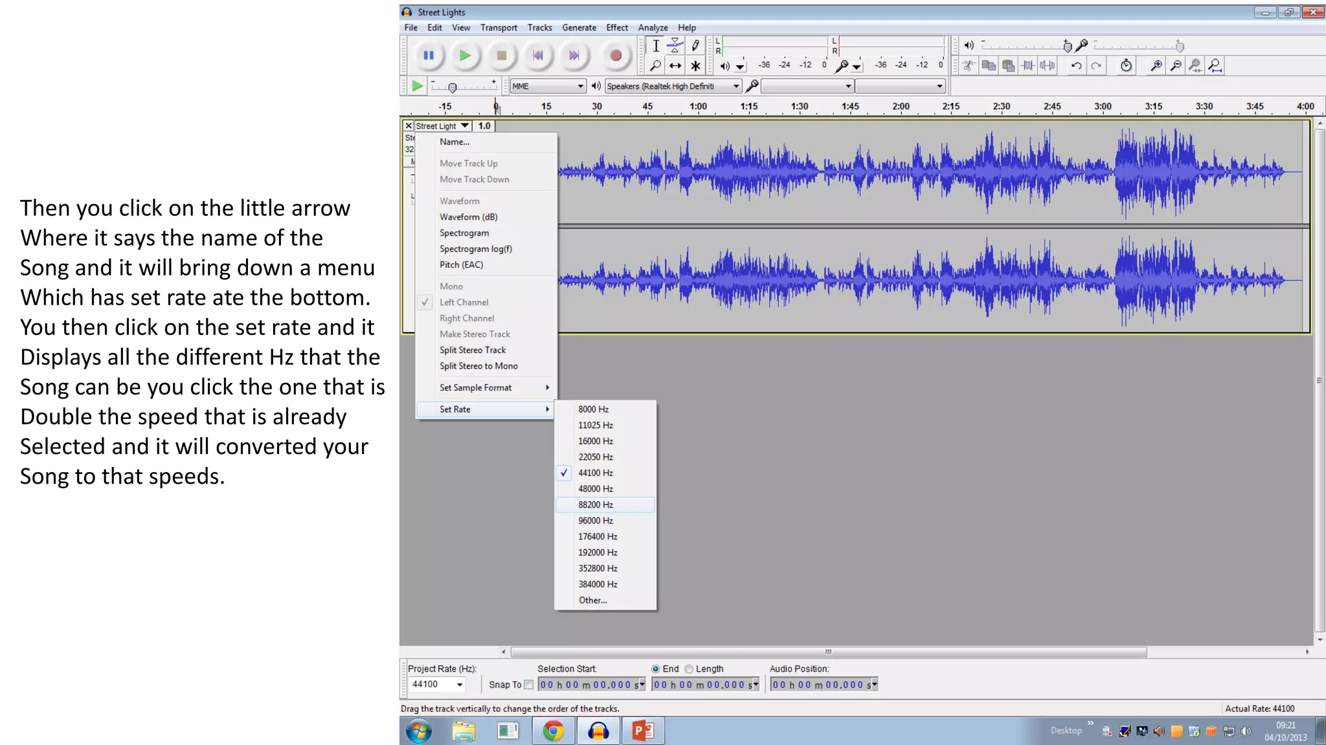The width and height of the screenshot is (1326, 745).
Task: Select 48000 Hz rate option
Action: [x=605, y=489]
